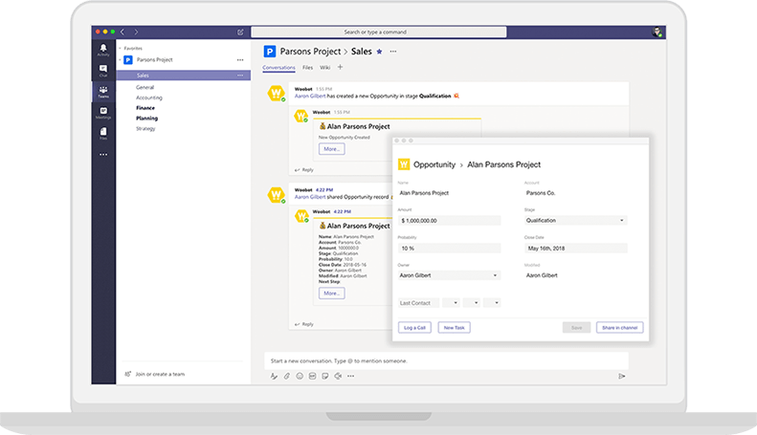Click Join or create a team

click(160, 374)
